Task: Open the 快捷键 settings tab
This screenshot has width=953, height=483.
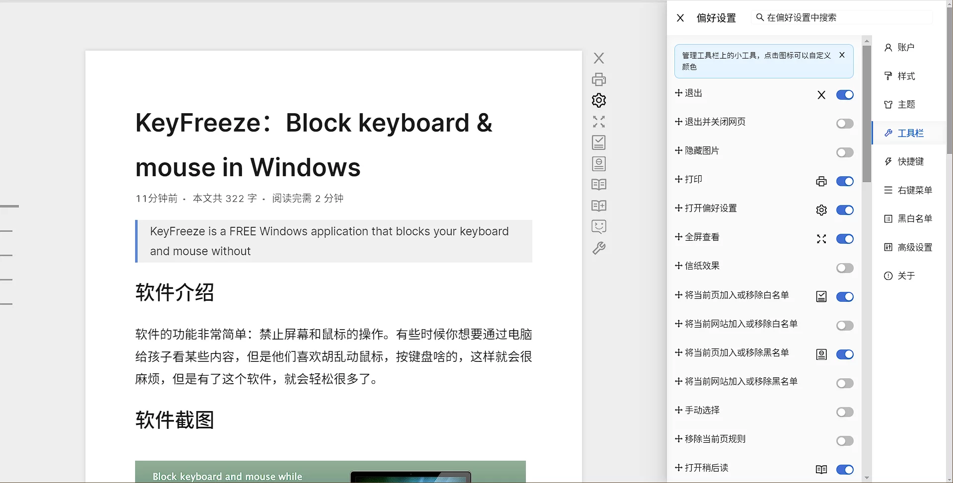Action: point(910,161)
